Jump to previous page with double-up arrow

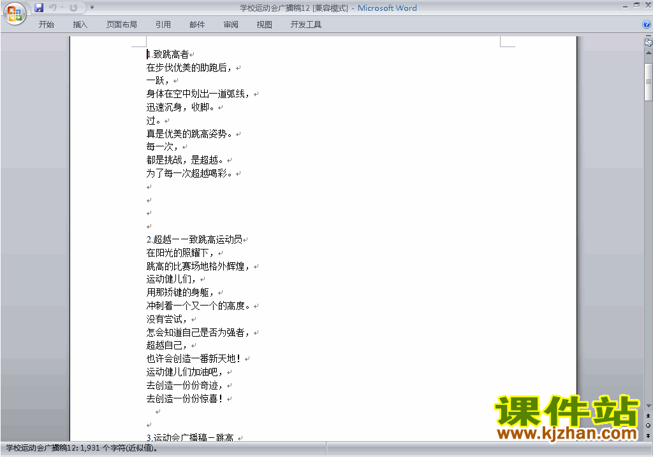[x=648, y=416]
